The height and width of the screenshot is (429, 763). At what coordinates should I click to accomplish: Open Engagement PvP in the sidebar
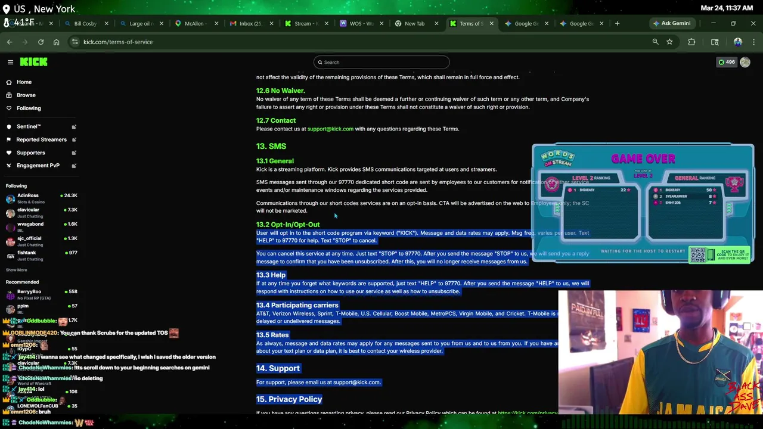click(x=38, y=166)
